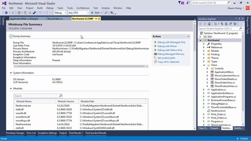Open the Debug menu
Screen dimensions: 251x141
pyautogui.click(x=50, y=8)
